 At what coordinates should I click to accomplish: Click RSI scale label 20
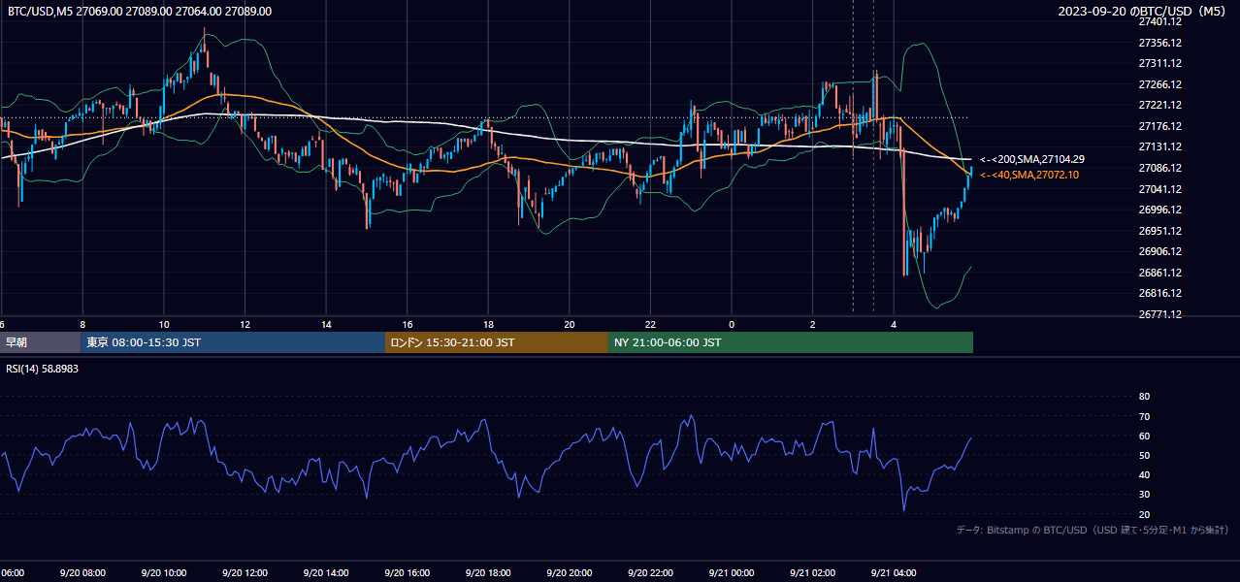tap(1144, 514)
